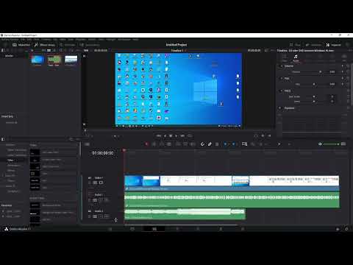
Task: Select the red Selection Mode arrow tool
Action: [146, 144]
